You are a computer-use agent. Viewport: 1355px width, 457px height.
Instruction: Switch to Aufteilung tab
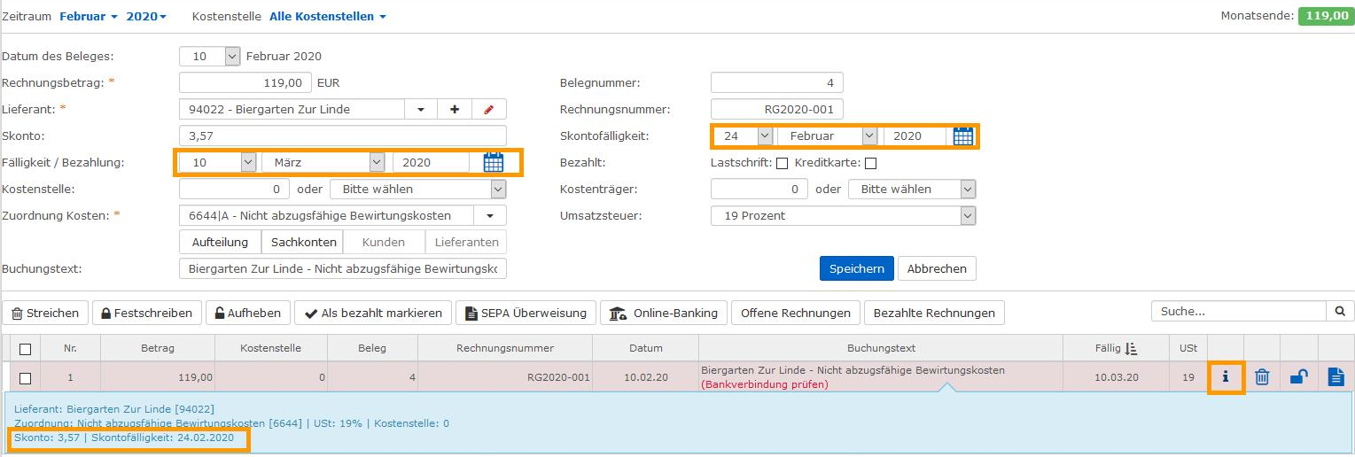point(221,242)
